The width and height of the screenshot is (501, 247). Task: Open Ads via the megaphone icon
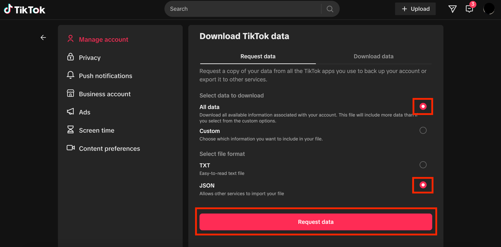[x=70, y=112]
